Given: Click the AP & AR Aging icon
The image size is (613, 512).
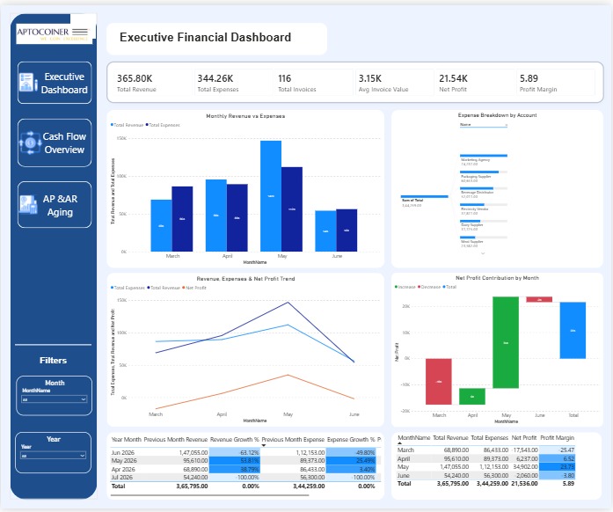Looking at the screenshot, I should (x=28, y=205).
